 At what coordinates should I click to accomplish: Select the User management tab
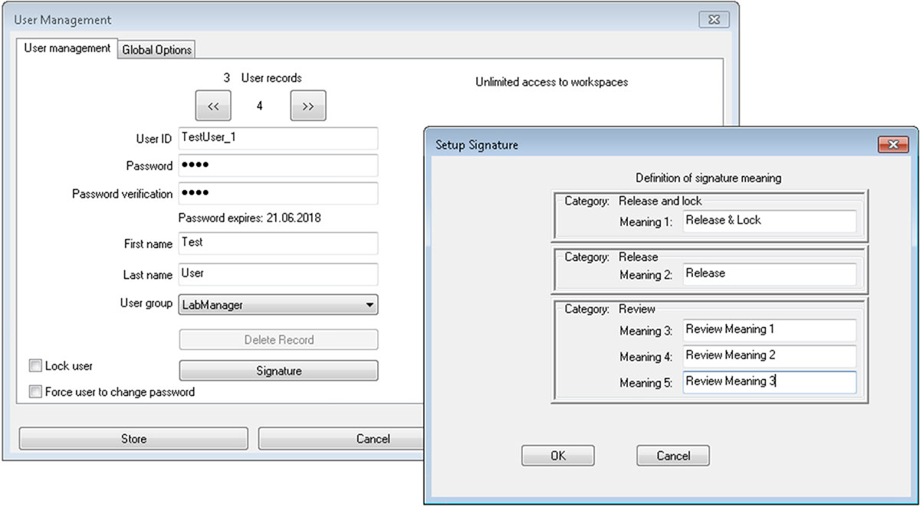click(x=67, y=48)
